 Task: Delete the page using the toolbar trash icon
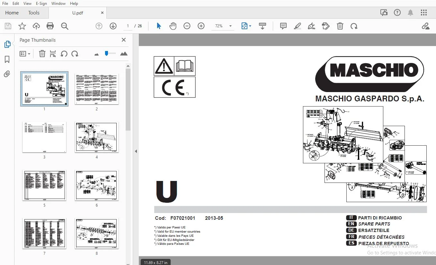point(340,26)
